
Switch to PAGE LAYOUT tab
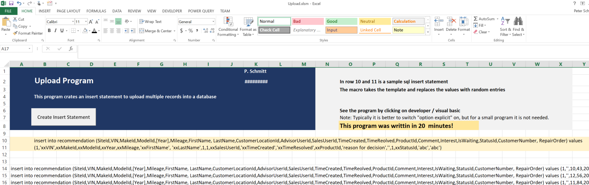68,11
